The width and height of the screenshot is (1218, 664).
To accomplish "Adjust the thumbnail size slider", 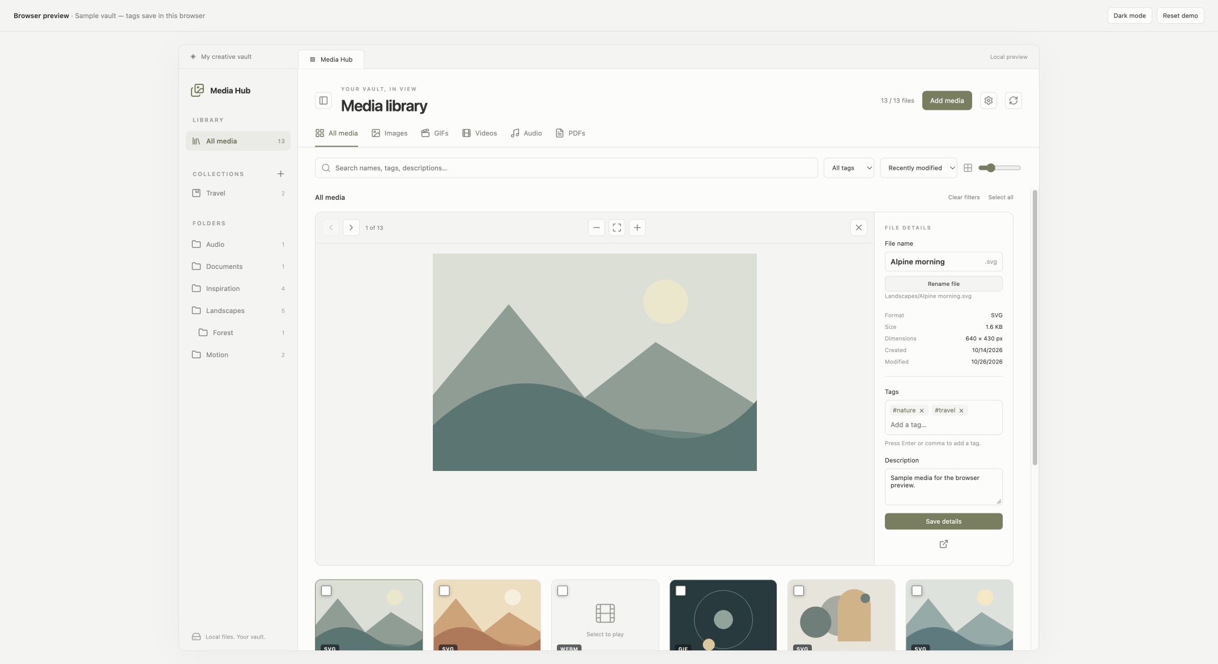I will (x=1000, y=168).
